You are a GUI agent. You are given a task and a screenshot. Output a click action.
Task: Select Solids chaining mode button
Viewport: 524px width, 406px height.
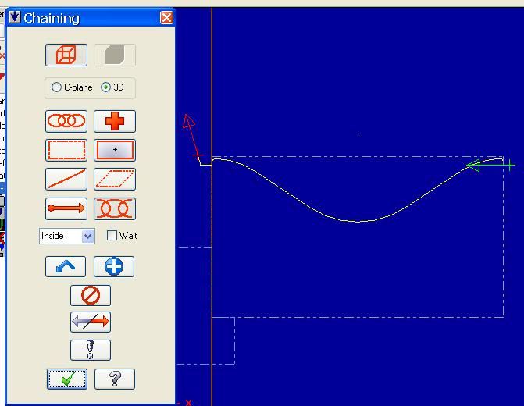[x=115, y=55]
